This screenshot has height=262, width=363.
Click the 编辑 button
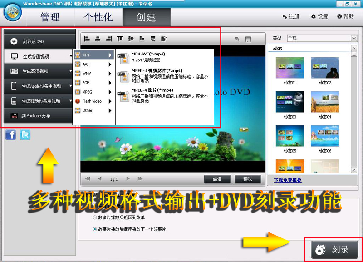[x=217, y=179]
